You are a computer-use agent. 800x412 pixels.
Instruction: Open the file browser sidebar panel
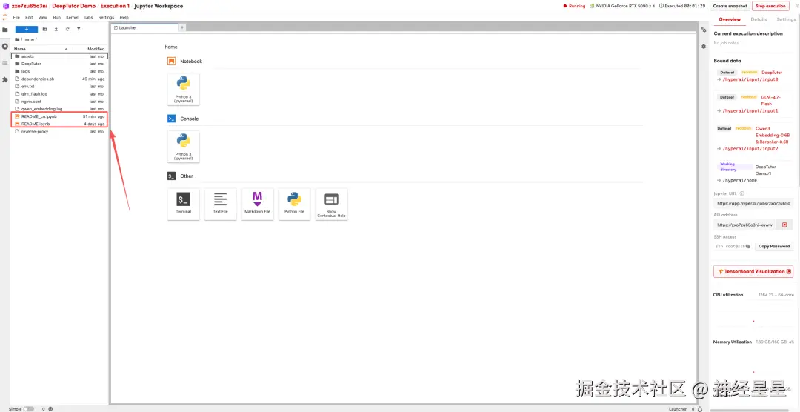click(5, 30)
